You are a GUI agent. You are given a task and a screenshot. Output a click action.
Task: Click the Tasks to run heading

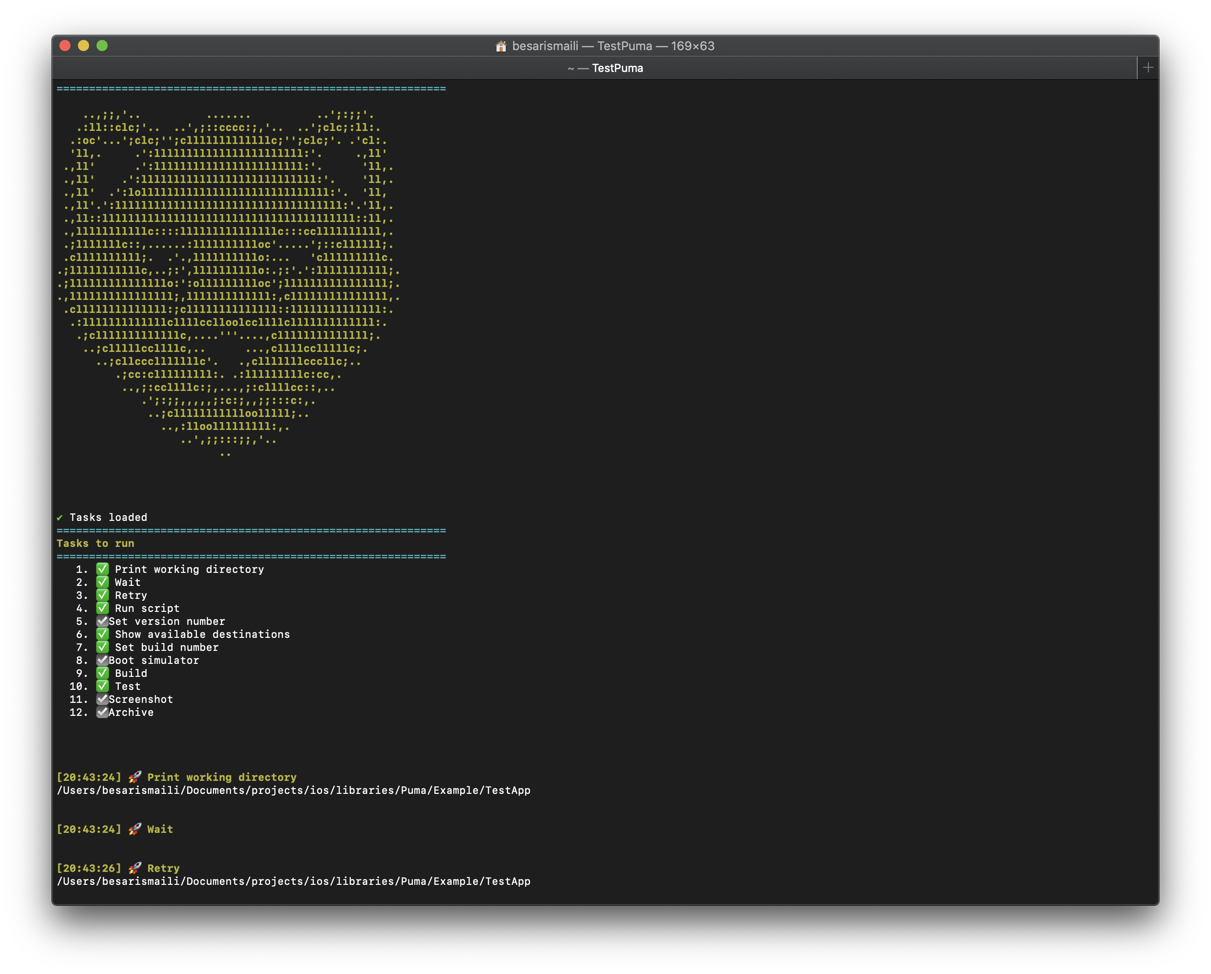coord(96,544)
